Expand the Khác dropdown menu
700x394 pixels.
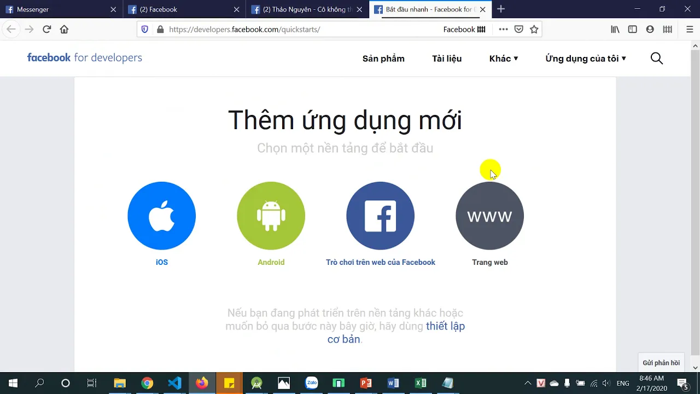(504, 59)
